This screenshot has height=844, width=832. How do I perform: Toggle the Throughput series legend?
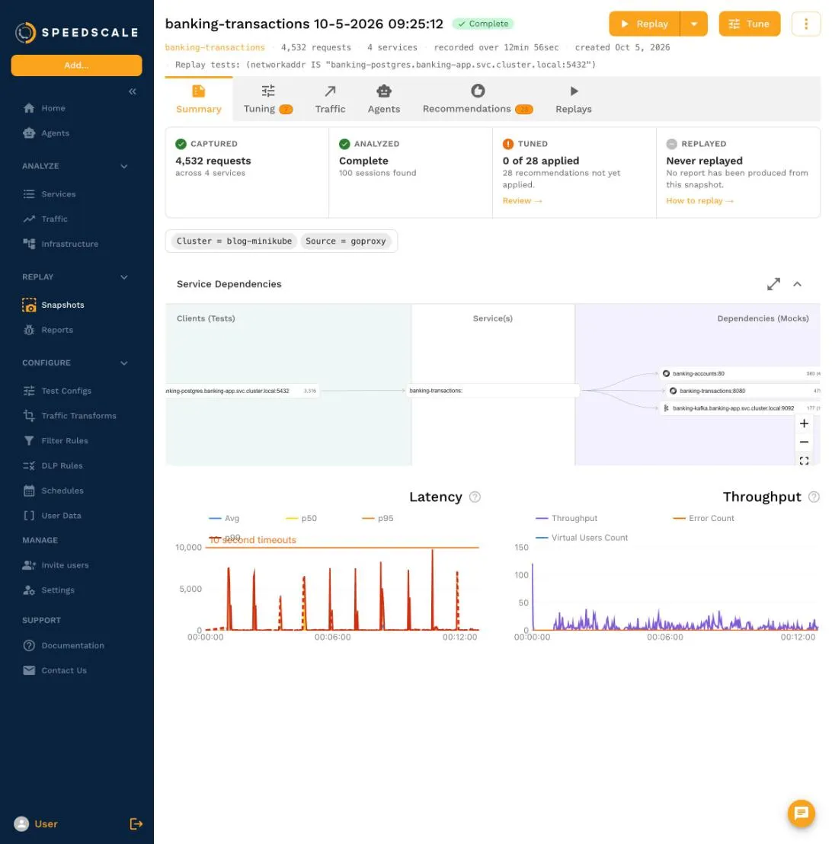567,518
